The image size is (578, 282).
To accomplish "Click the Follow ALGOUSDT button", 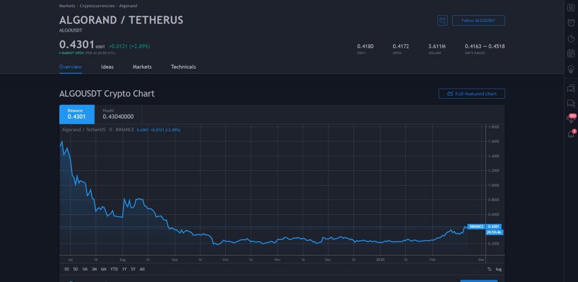I will 478,20.
